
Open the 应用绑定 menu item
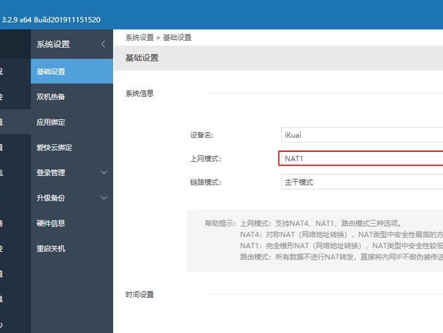tap(72, 122)
